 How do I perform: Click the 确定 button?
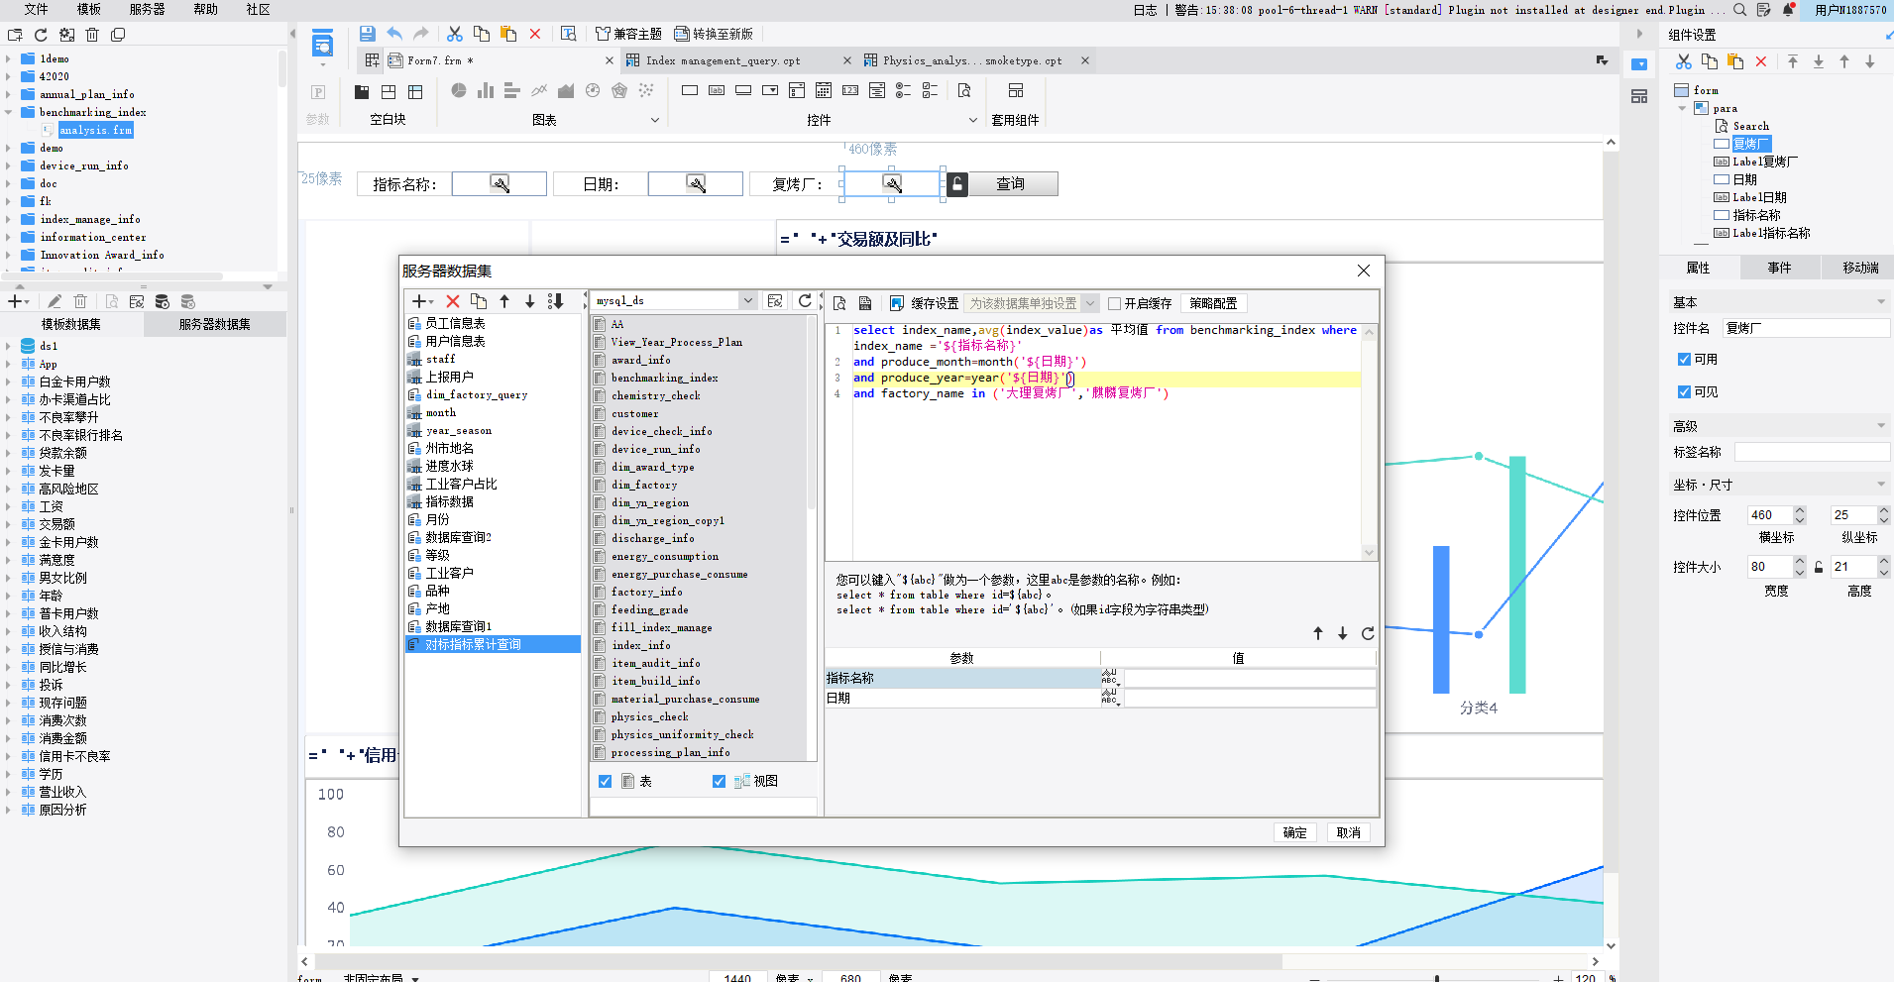(1294, 832)
